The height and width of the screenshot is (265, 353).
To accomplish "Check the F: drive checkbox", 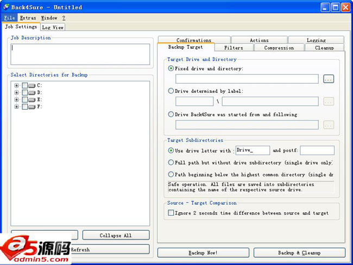I will point(25,106).
